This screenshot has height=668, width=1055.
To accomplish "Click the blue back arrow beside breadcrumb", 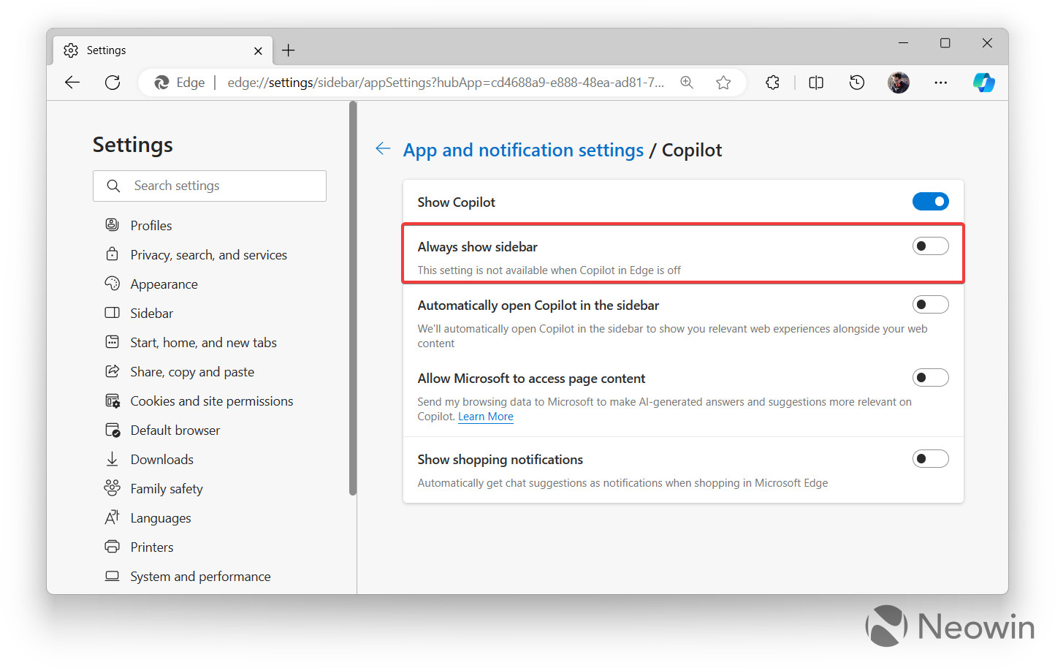I will [383, 149].
